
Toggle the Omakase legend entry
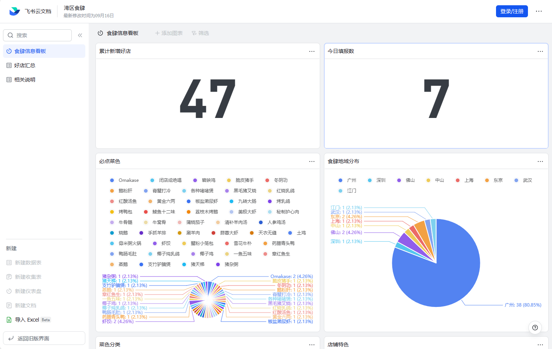point(124,180)
